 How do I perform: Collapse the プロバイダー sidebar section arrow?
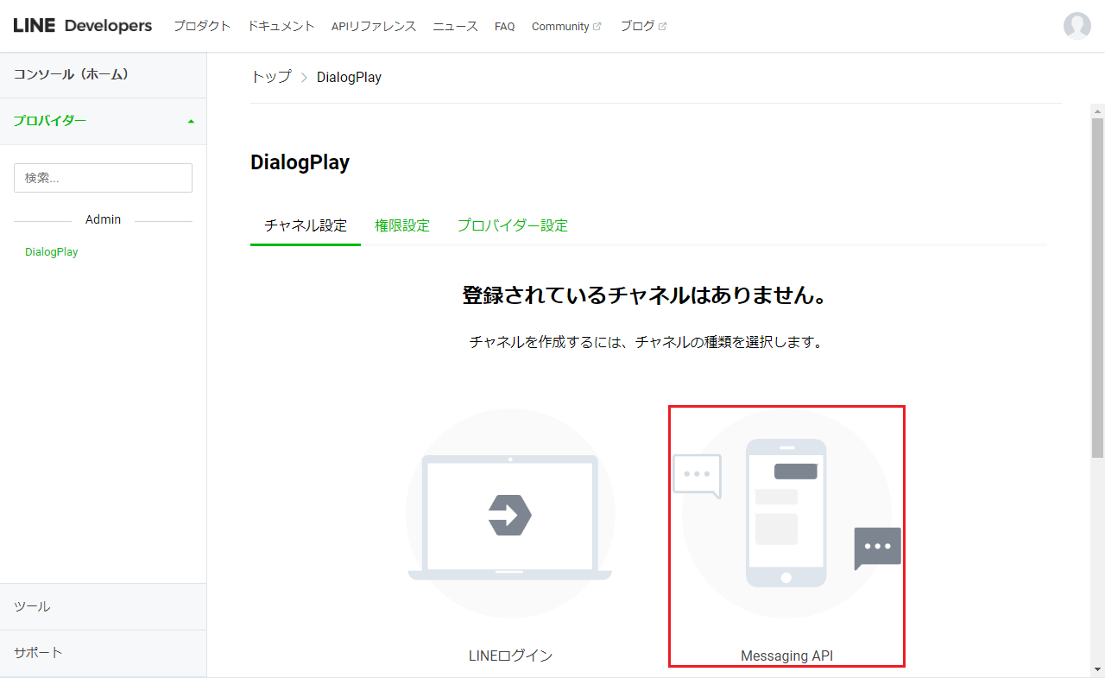[191, 122]
